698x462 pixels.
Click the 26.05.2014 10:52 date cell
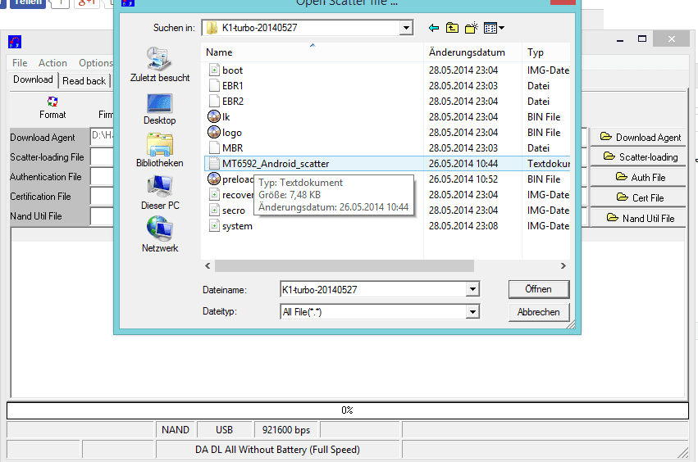[x=463, y=179]
